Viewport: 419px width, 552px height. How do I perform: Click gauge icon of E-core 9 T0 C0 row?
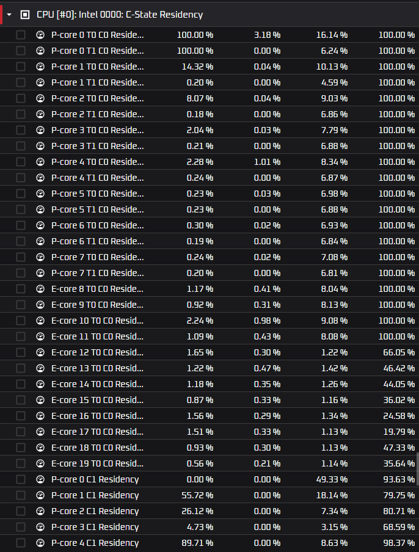click(40, 305)
